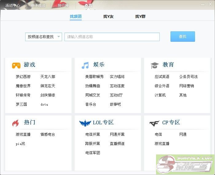Image resolution: width=215 pixels, height=175 pixels.
Task: Open 排行榜 in the top navigation
Action: coord(63,6)
